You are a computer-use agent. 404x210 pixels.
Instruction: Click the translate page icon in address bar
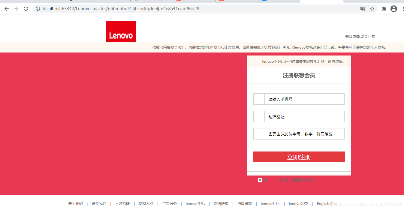363,9
